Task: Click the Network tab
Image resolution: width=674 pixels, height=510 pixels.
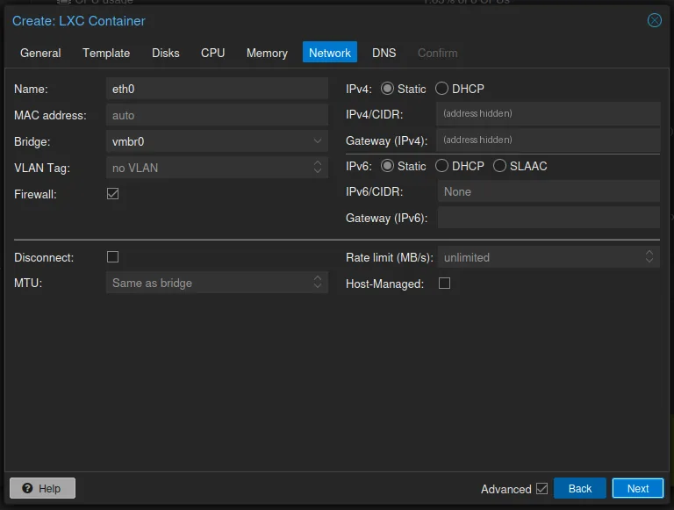Action: click(x=330, y=53)
